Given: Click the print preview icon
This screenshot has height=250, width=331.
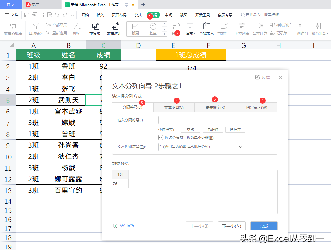Looking at the screenshot, I should click(50, 15).
